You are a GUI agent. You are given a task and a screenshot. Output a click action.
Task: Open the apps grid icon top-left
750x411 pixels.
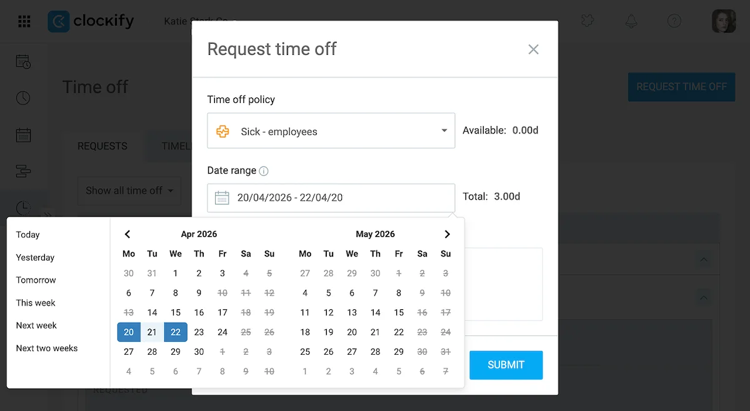pyautogui.click(x=24, y=21)
